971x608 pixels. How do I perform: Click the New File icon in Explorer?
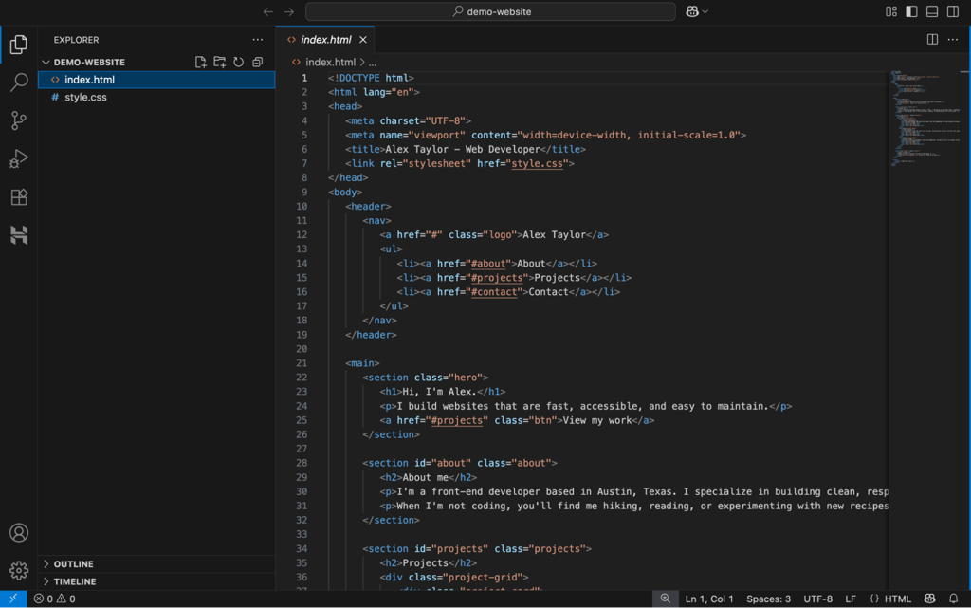click(x=201, y=62)
